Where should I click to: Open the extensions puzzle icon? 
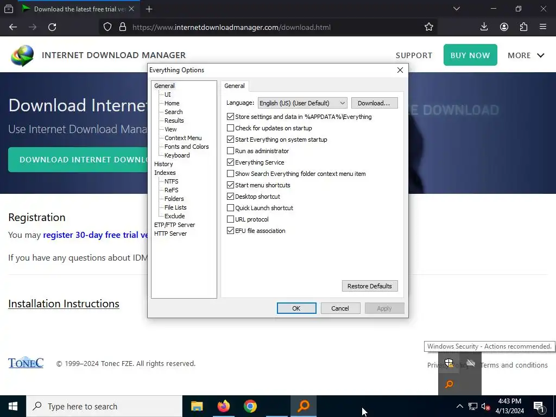[x=523, y=27]
